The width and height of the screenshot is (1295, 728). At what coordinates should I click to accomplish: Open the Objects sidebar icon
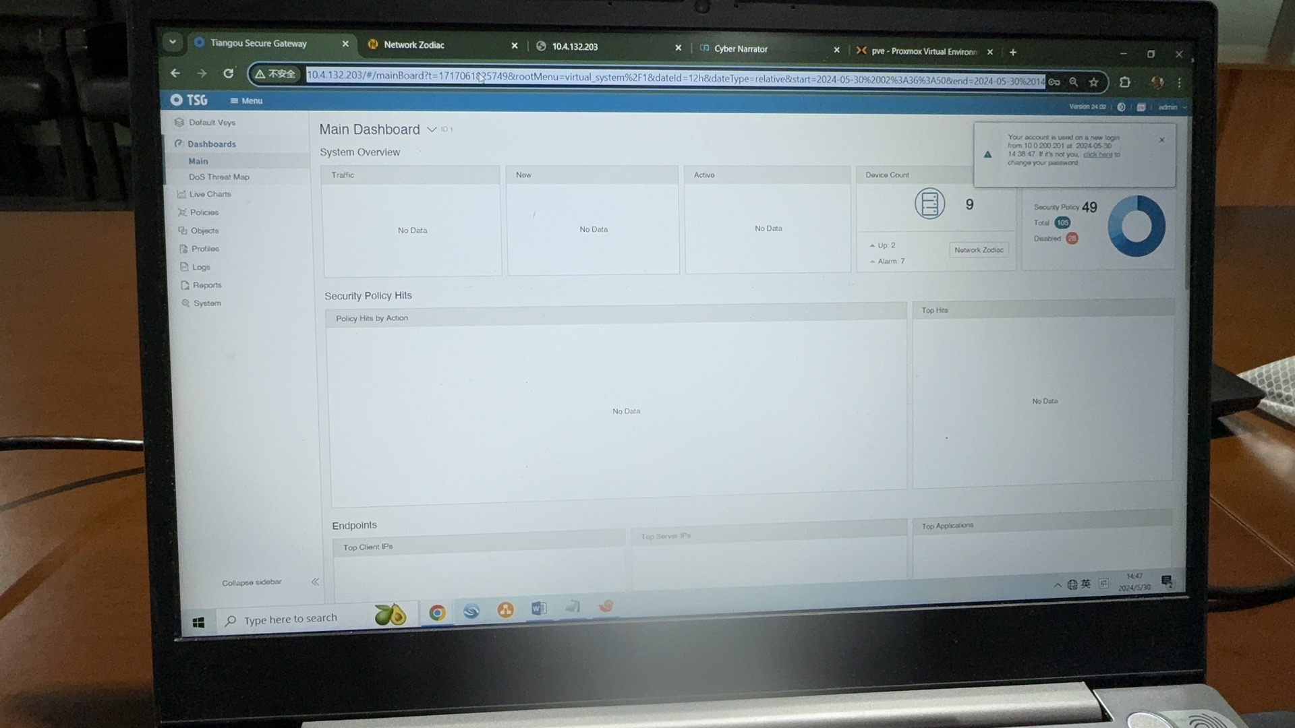(183, 231)
